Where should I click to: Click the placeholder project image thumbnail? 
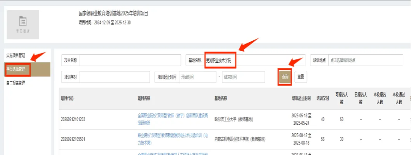point(23,24)
